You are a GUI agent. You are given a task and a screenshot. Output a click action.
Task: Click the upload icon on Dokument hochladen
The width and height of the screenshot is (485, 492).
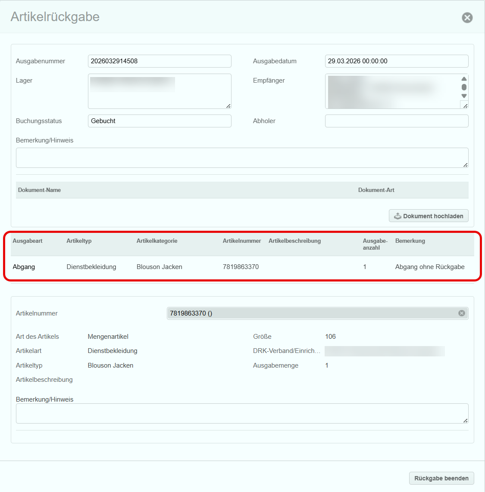coord(397,216)
